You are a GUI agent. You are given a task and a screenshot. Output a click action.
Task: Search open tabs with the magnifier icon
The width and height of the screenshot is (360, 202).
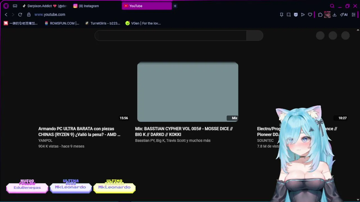click(332, 6)
